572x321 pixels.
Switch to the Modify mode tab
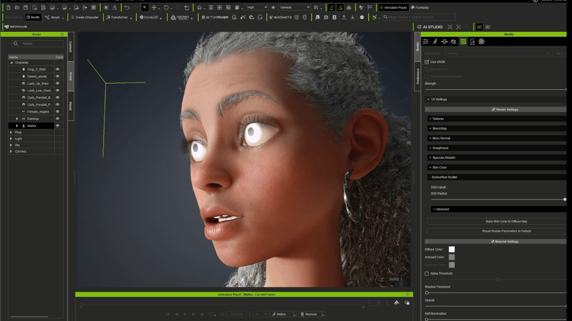coord(33,17)
